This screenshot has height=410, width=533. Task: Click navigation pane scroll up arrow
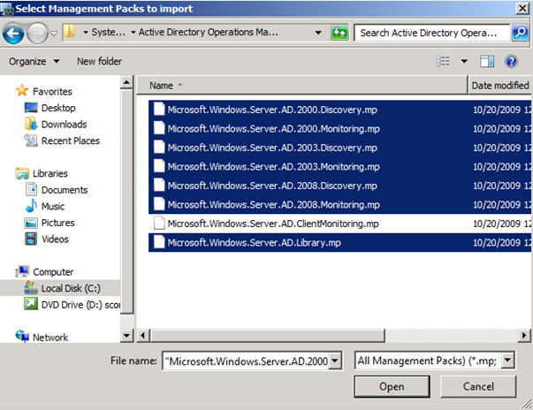click(x=126, y=82)
